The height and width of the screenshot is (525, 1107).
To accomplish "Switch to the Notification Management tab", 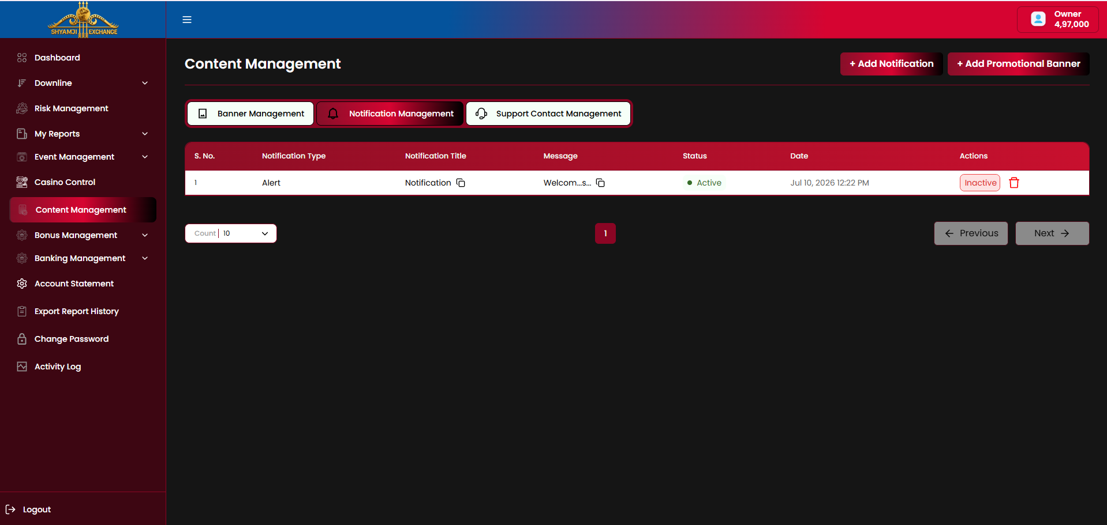I will click(x=390, y=114).
